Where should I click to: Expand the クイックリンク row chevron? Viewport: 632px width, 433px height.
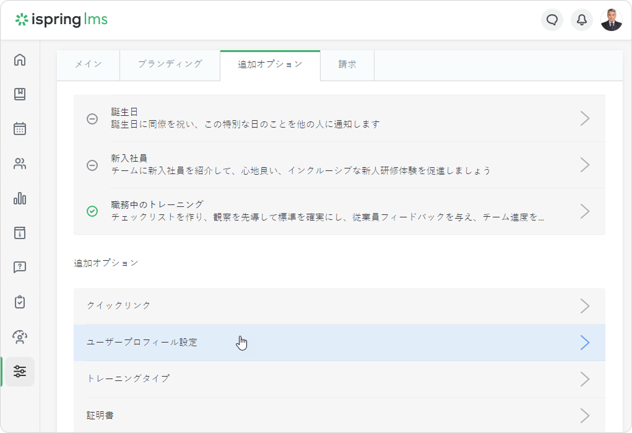point(584,306)
